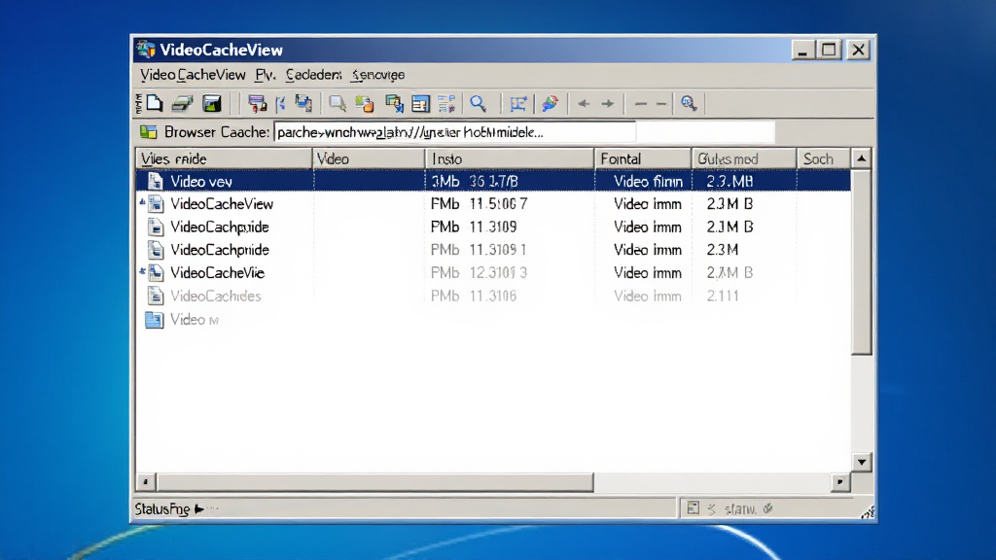Click the blue folder icon of last row

pyautogui.click(x=154, y=319)
